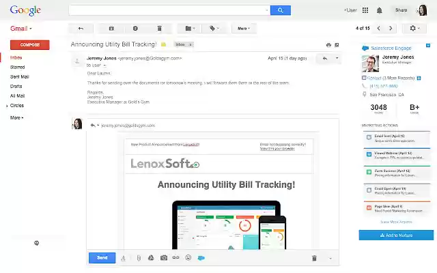
Task: Reply to Jeremy Jones' message
Action: (x=325, y=59)
